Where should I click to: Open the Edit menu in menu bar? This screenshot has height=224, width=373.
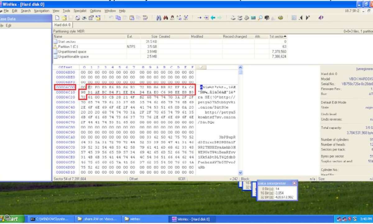point(15,11)
